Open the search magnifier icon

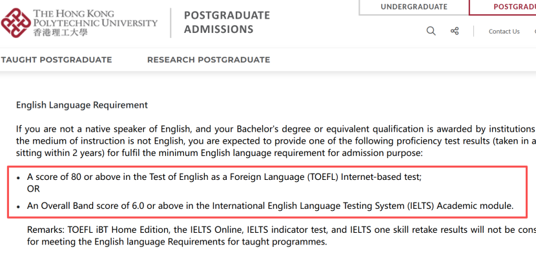pos(431,31)
